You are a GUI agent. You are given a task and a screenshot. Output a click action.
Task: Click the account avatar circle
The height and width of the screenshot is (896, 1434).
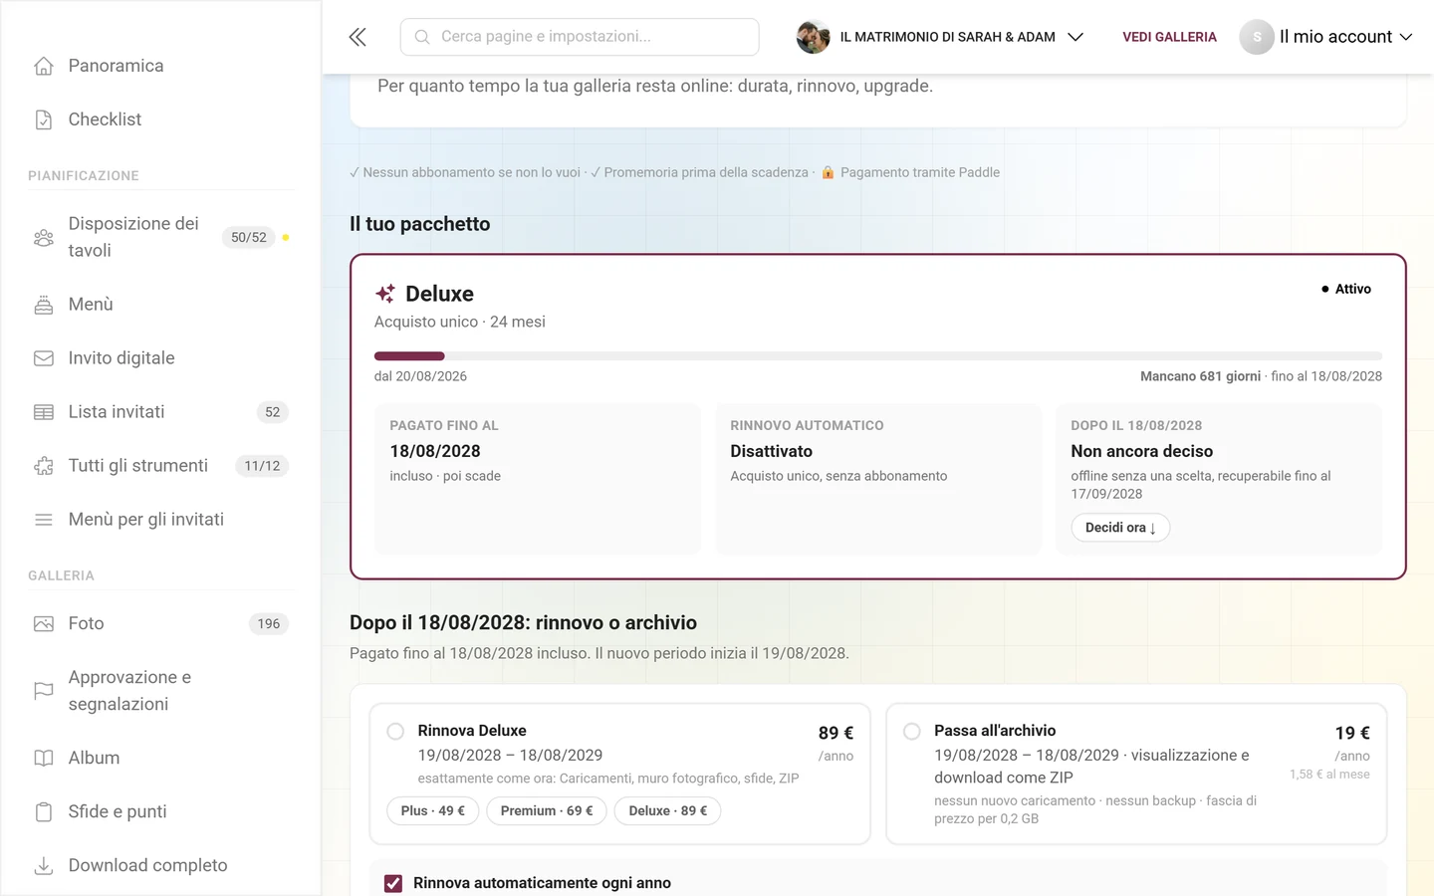(x=1257, y=37)
